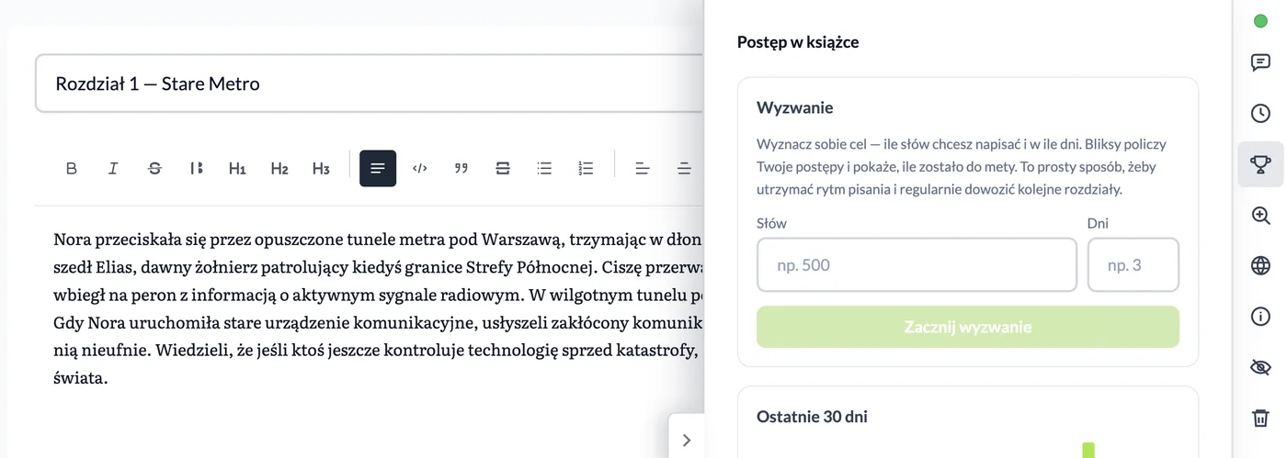Click the drop cap icon next to strikethrough

(196, 168)
